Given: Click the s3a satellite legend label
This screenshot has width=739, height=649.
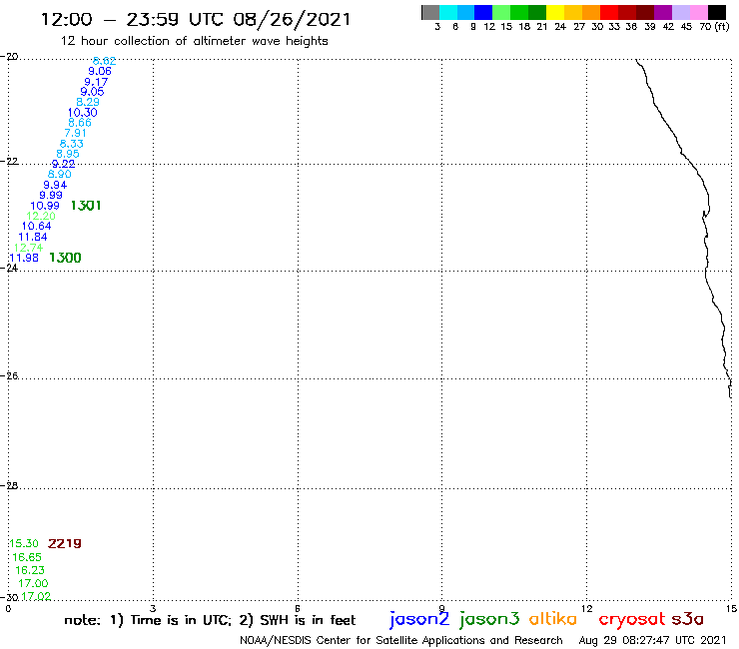Looking at the screenshot, I should click(x=687, y=619).
